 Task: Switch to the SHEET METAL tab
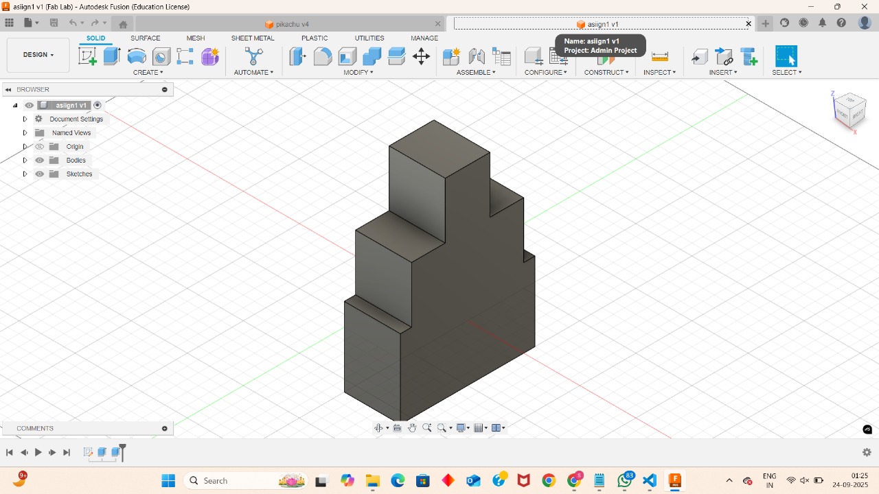click(253, 38)
